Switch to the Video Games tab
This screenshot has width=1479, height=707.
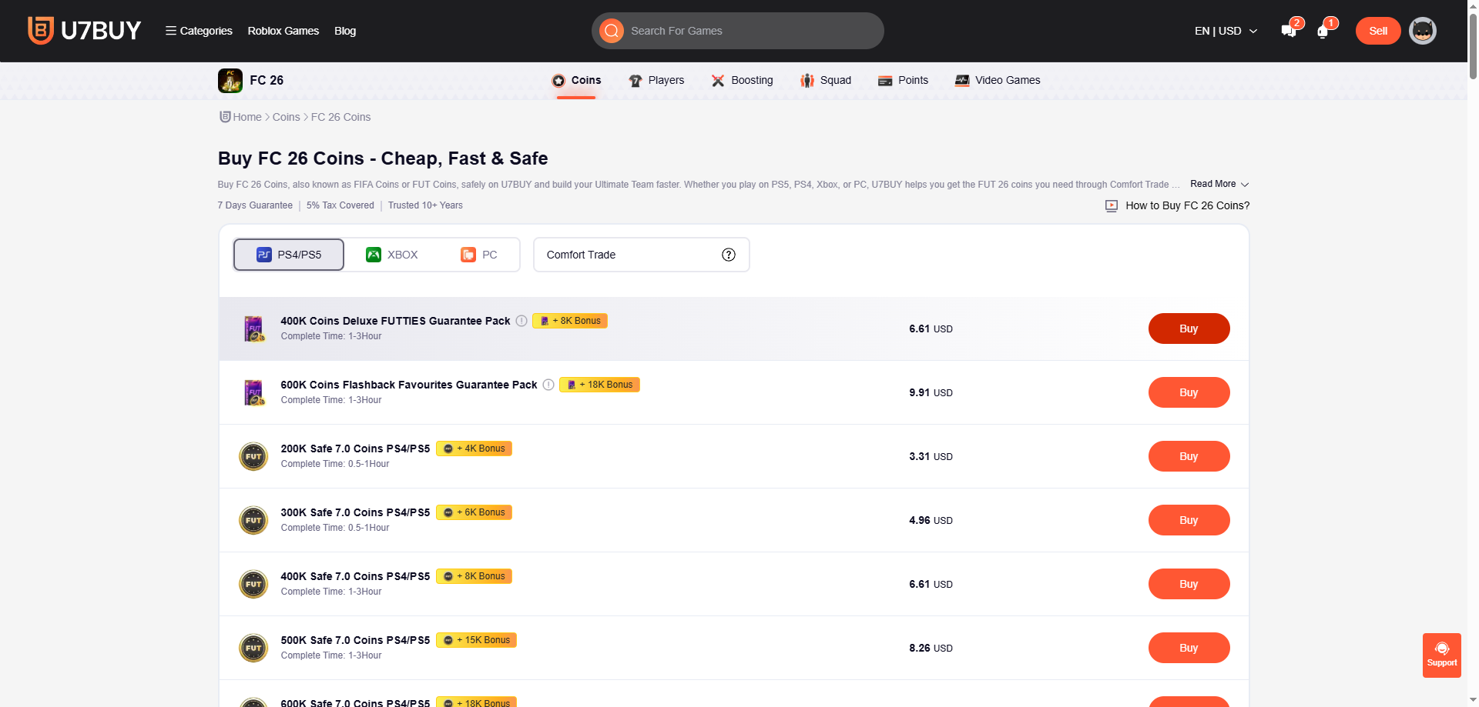[998, 81]
